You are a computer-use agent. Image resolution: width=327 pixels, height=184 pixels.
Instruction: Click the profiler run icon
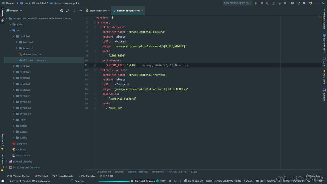click(273, 3)
